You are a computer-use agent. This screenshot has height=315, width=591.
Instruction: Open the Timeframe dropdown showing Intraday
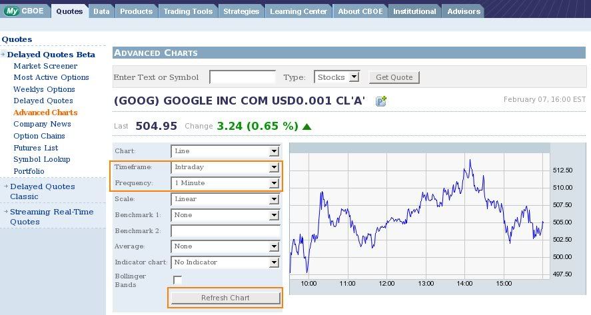[225, 167]
